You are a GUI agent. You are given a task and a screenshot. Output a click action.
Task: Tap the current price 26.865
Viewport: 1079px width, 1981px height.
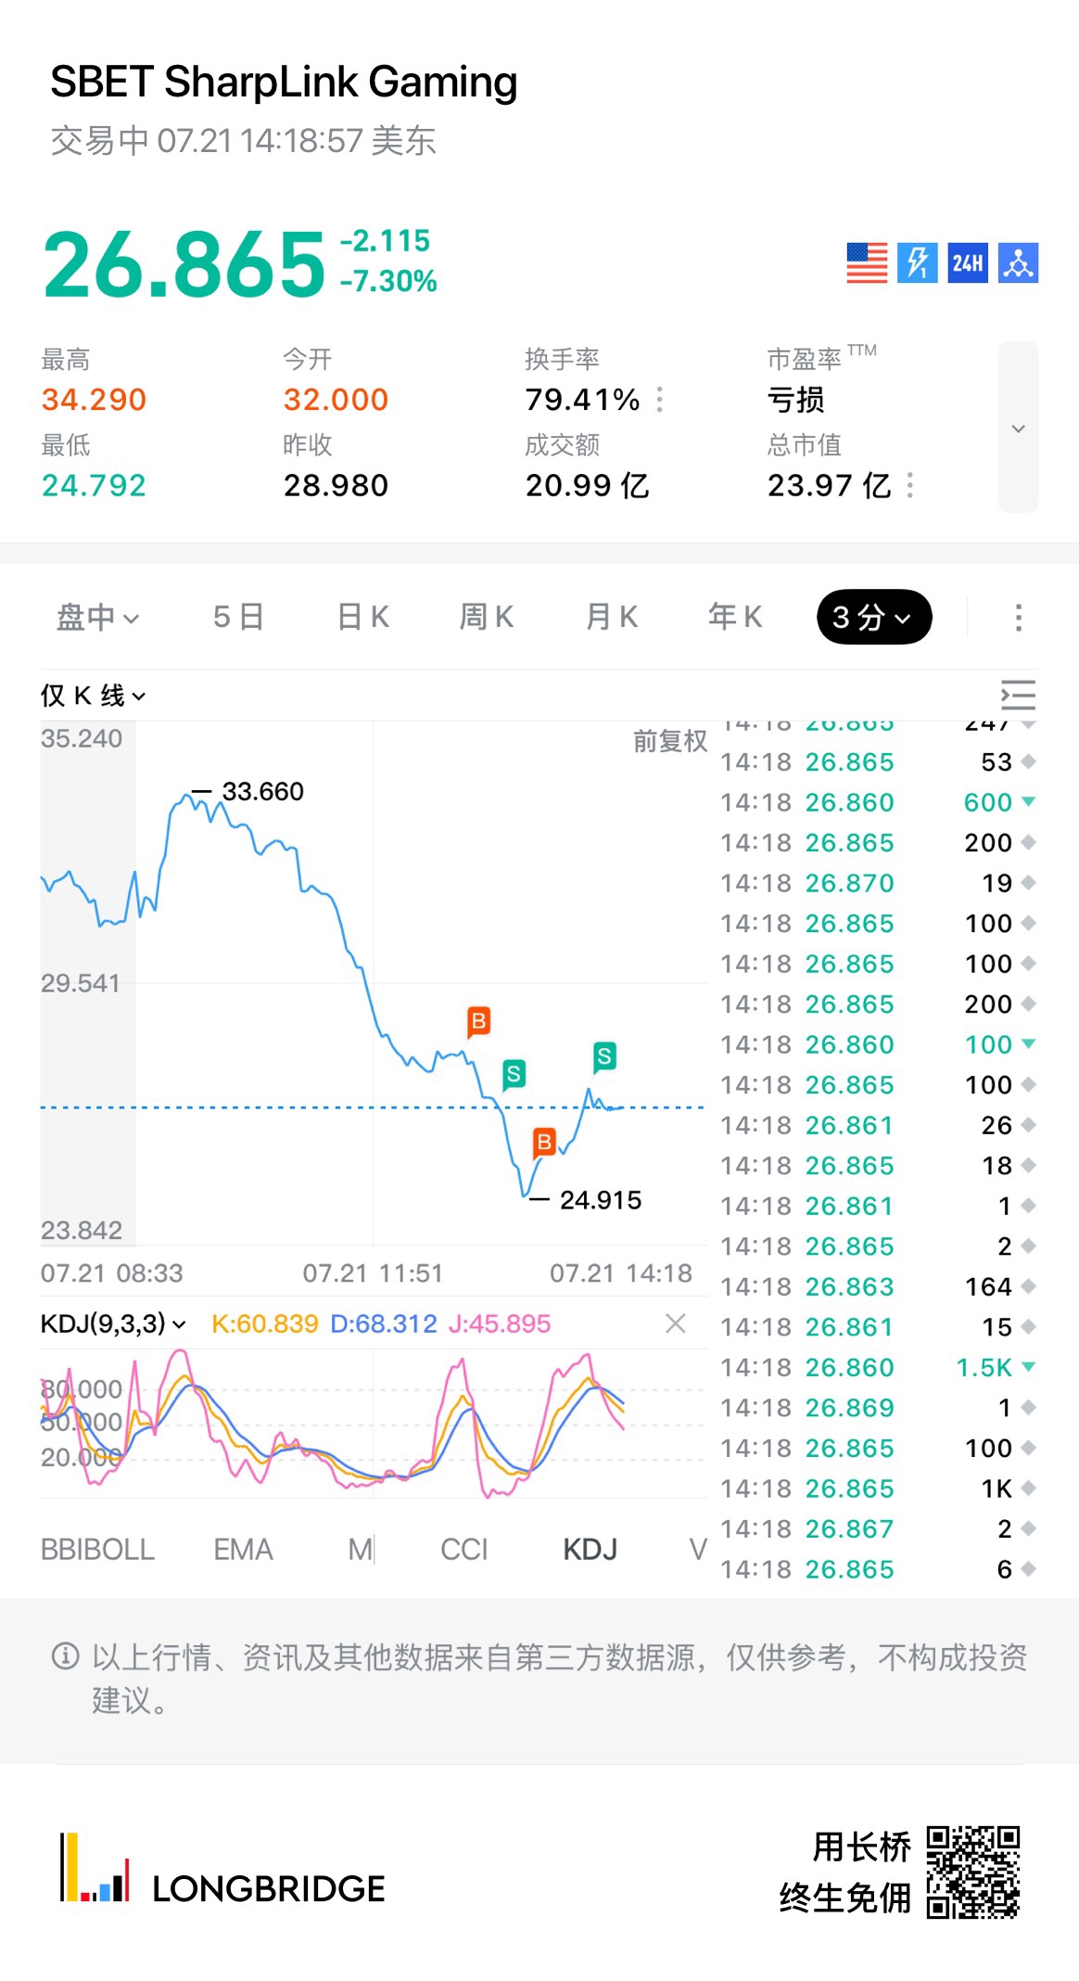coord(184,265)
